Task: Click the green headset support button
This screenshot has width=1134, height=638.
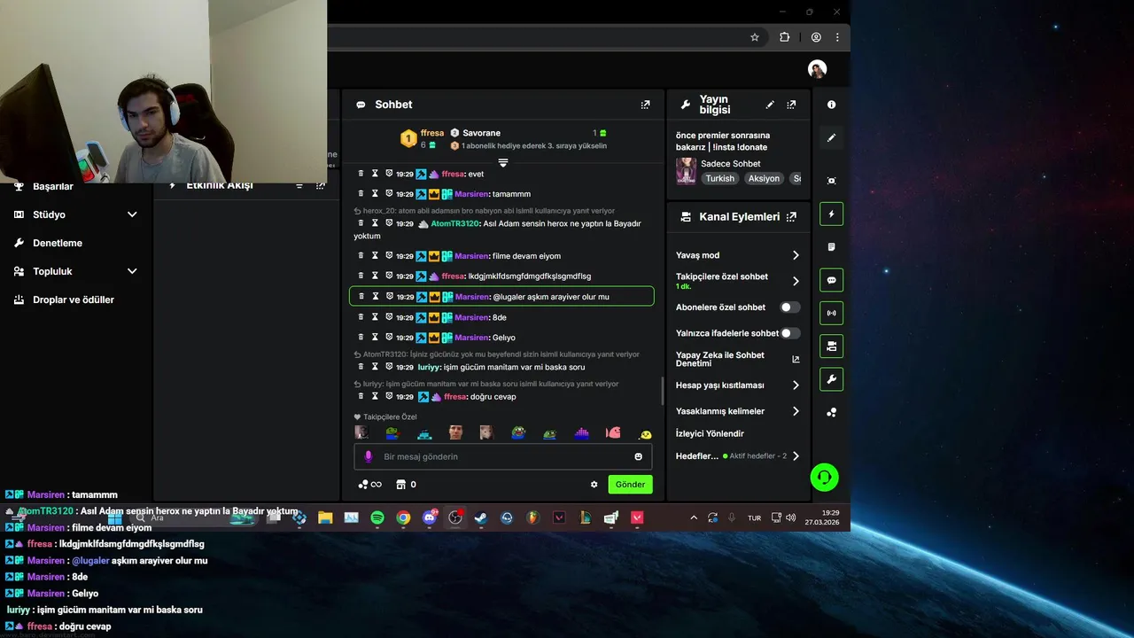Action: (824, 478)
